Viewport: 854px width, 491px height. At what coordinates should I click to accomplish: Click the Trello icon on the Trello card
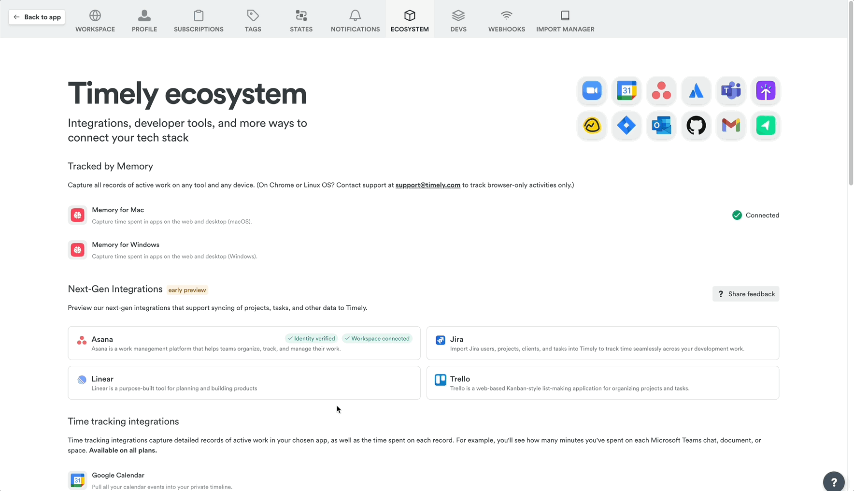tap(440, 380)
